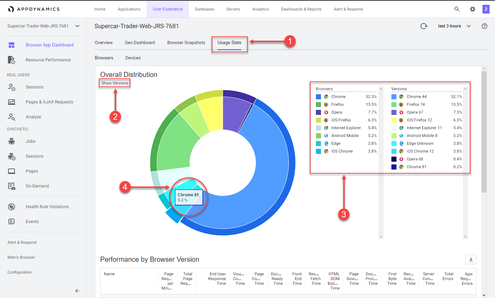This screenshot has height=298, width=495.
Task: Click the Firefox icon in the Browsers legend
Action: [x=326, y=104]
